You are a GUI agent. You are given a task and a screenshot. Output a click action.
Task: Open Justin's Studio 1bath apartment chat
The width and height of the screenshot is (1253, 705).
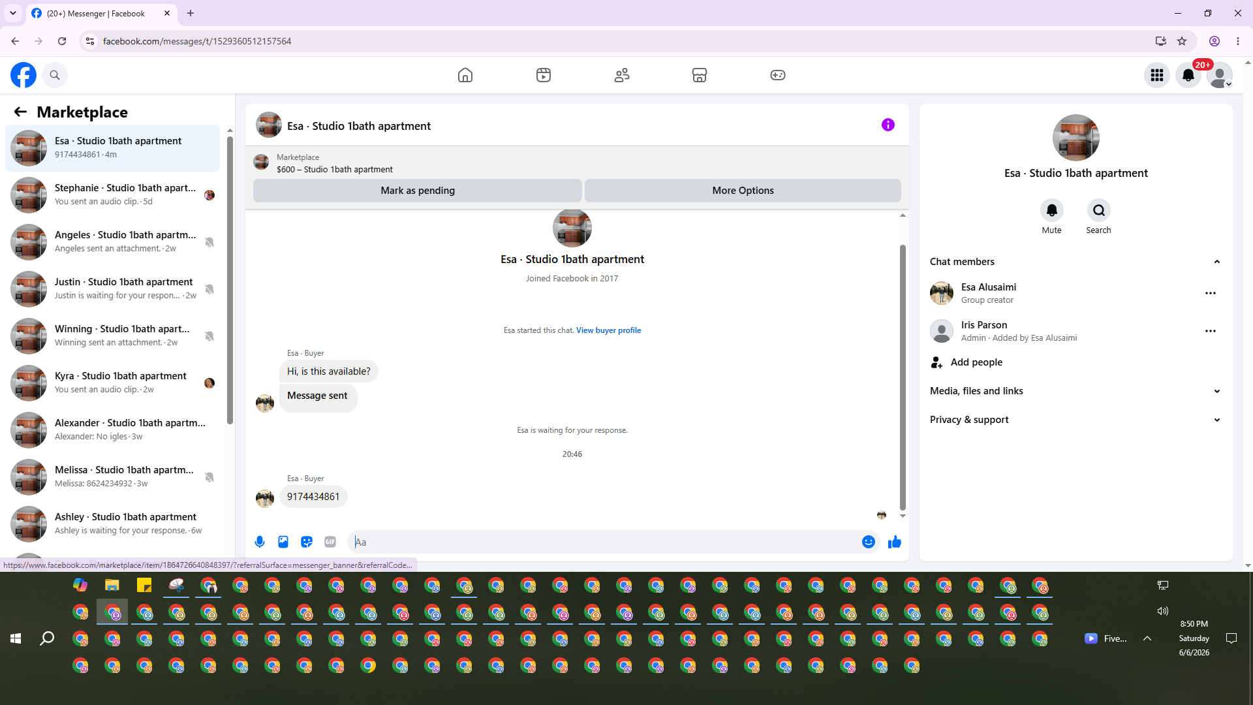tap(112, 289)
